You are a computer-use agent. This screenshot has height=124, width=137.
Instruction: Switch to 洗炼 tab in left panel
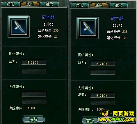point(30,4)
